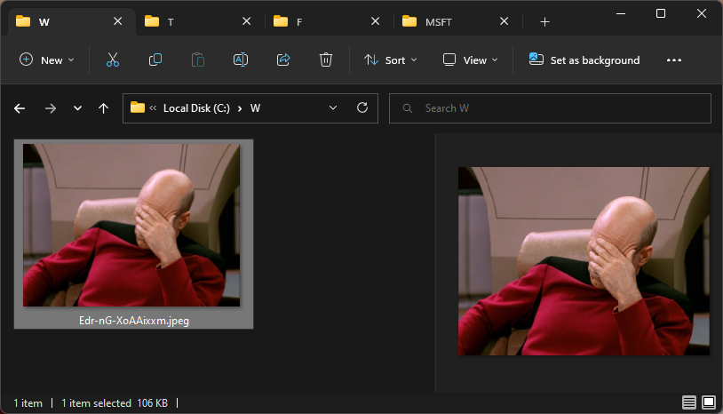
Task: Add a new tab with plus
Action: (x=544, y=21)
